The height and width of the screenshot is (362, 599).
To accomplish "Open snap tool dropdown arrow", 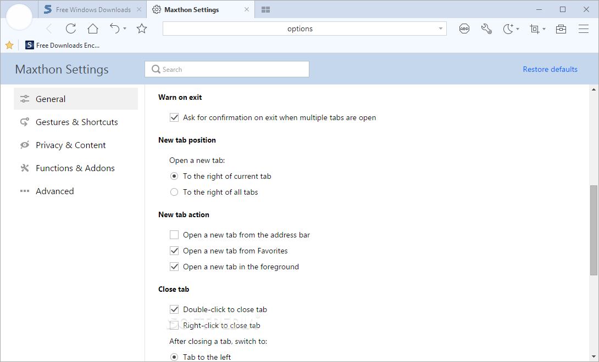I will tap(544, 29).
